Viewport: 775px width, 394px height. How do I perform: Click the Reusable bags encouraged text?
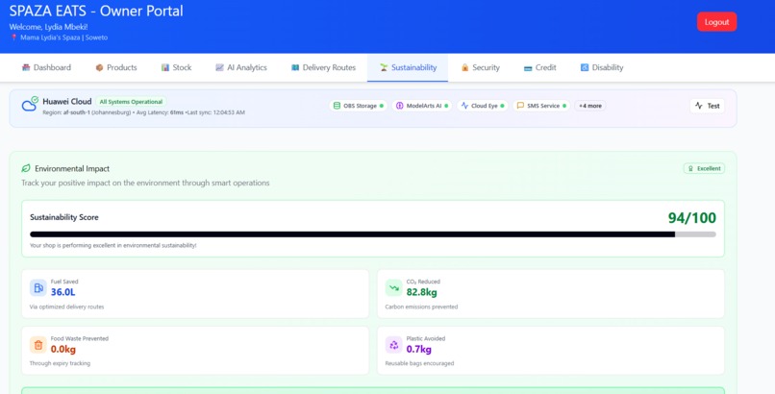419,363
